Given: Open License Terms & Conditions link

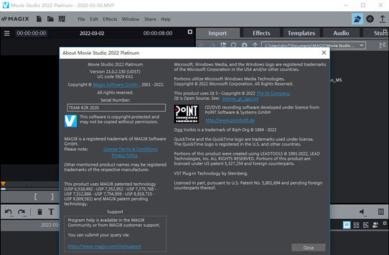Looking at the screenshot, I should click(131, 149).
